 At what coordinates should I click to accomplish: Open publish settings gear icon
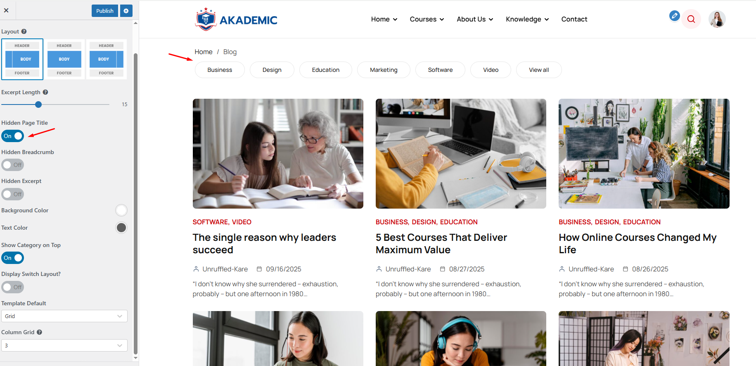click(x=126, y=11)
